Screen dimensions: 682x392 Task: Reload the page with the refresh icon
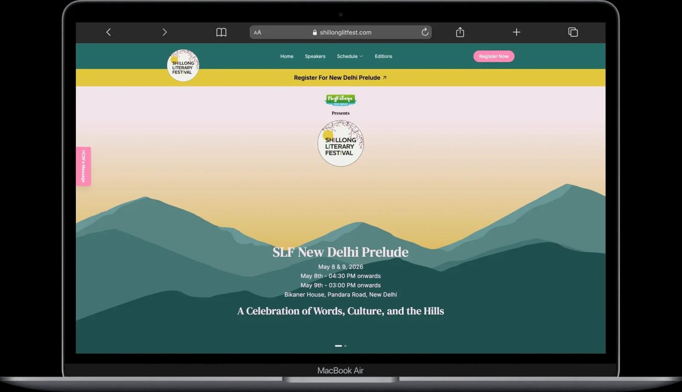coord(425,32)
